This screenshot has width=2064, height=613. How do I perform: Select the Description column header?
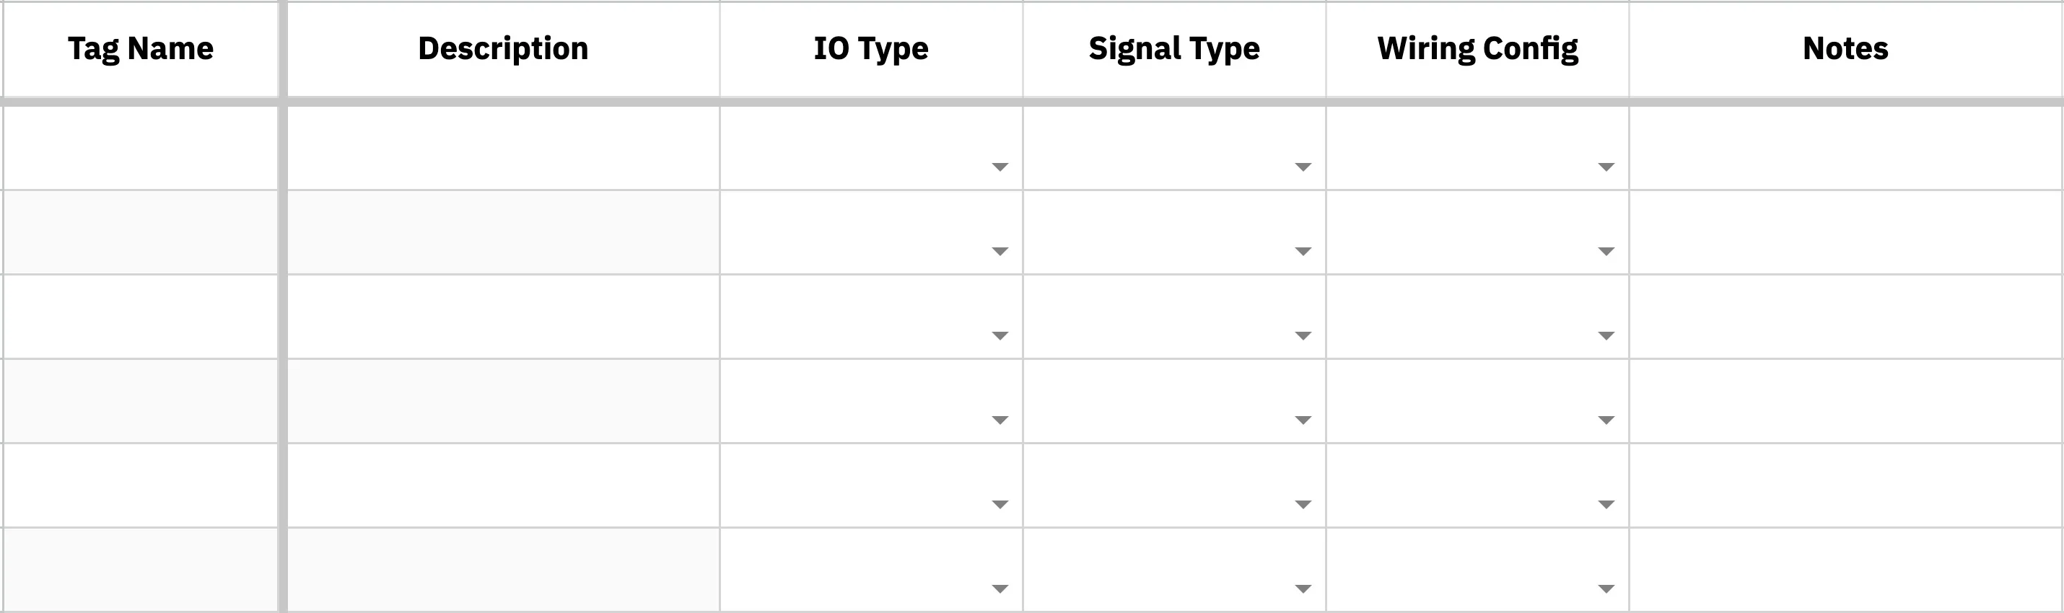click(503, 50)
